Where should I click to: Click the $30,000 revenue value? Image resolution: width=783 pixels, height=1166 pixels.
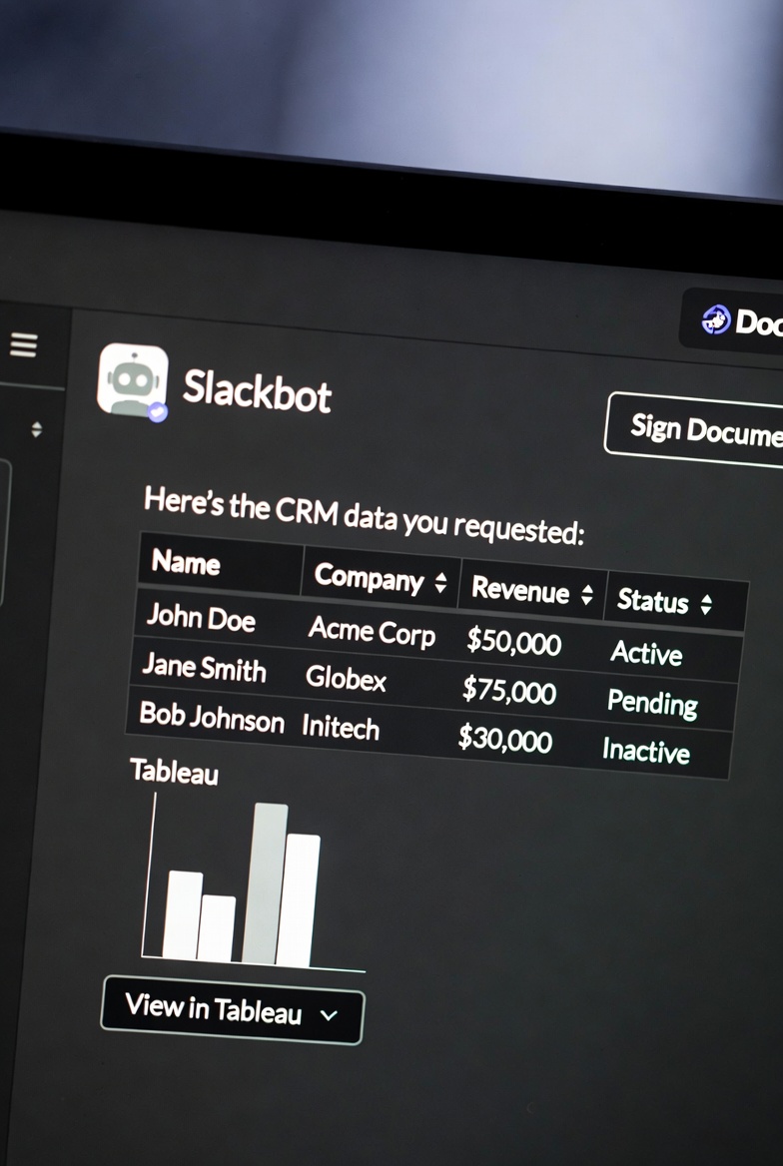click(504, 739)
